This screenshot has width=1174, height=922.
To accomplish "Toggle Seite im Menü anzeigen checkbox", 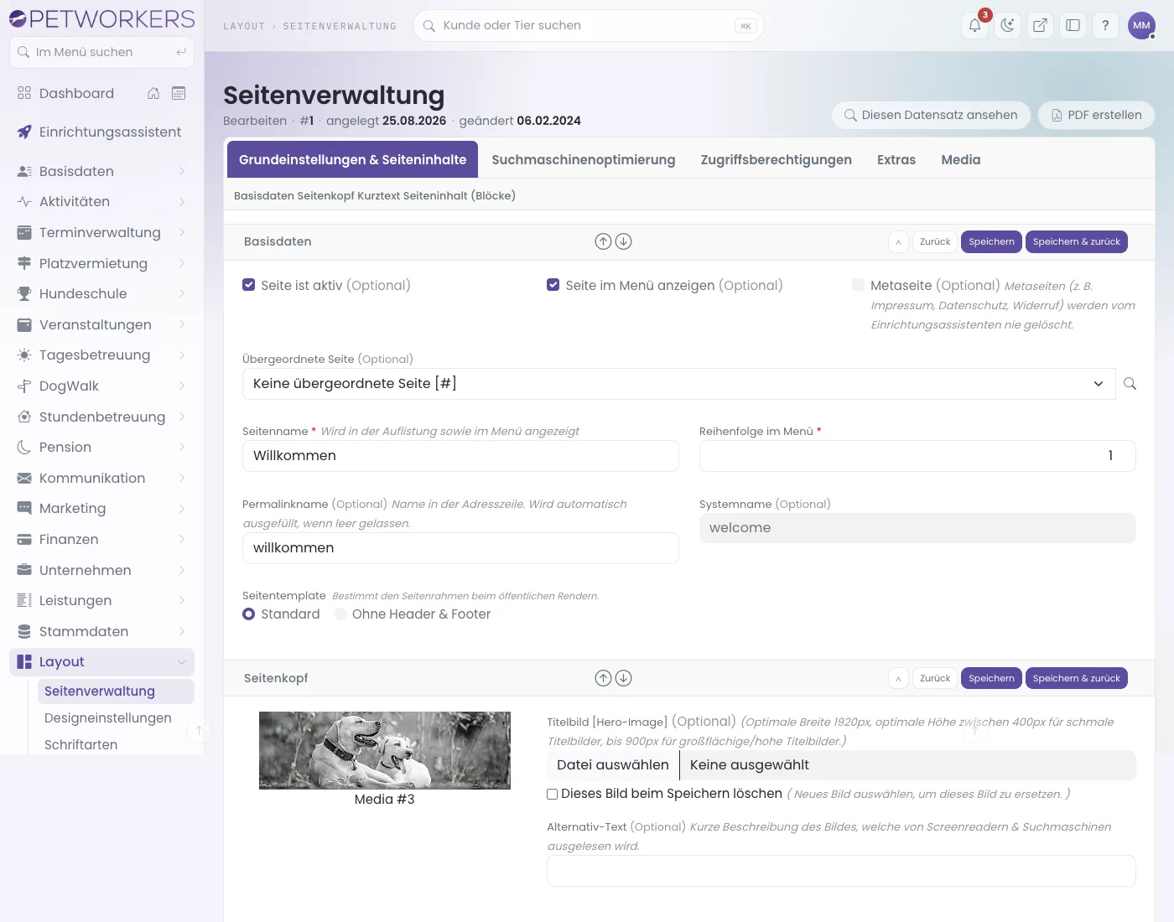I will pyautogui.click(x=553, y=285).
